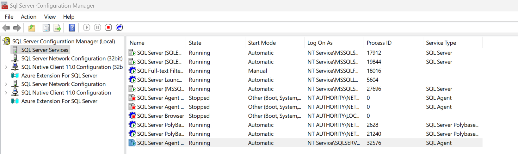
Task: Click the Process ID 27696 cell
Action: pyautogui.click(x=374, y=89)
